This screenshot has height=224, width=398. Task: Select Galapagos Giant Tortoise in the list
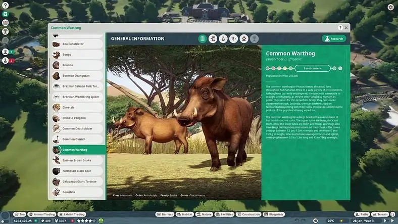[x=77, y=182]
